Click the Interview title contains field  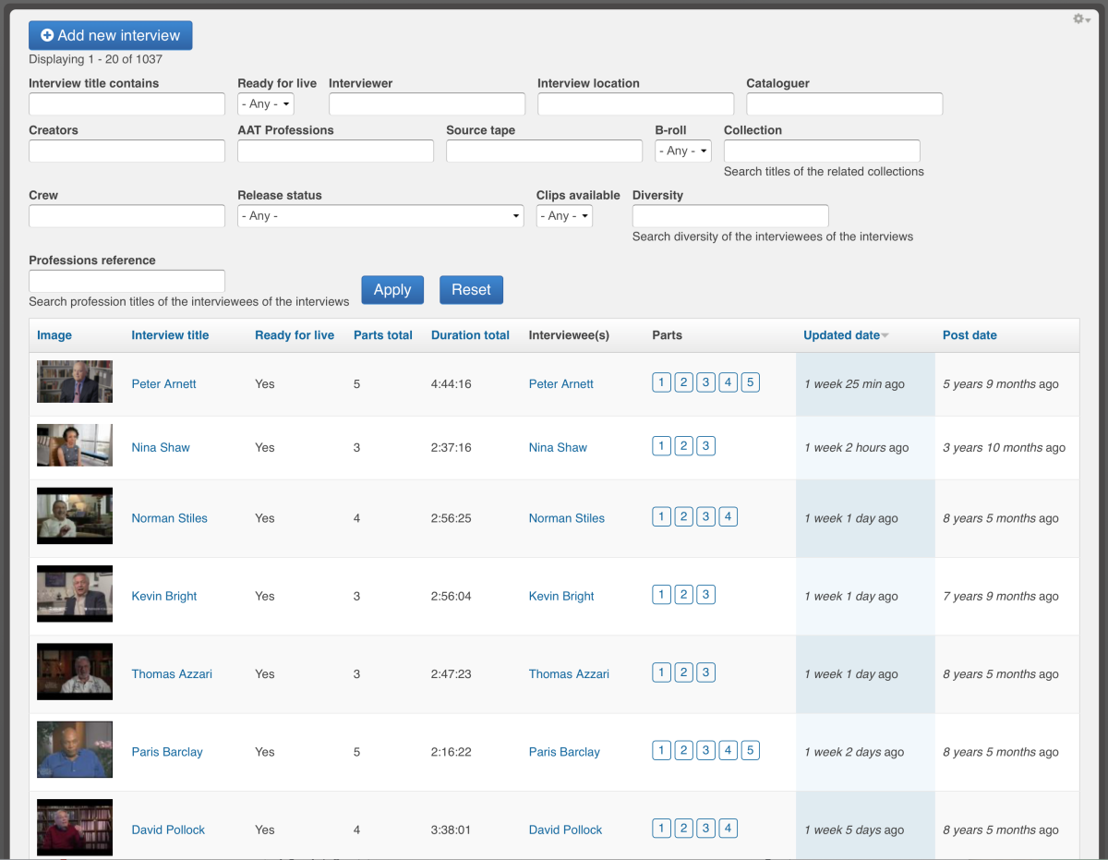click(x=127, y=104)
